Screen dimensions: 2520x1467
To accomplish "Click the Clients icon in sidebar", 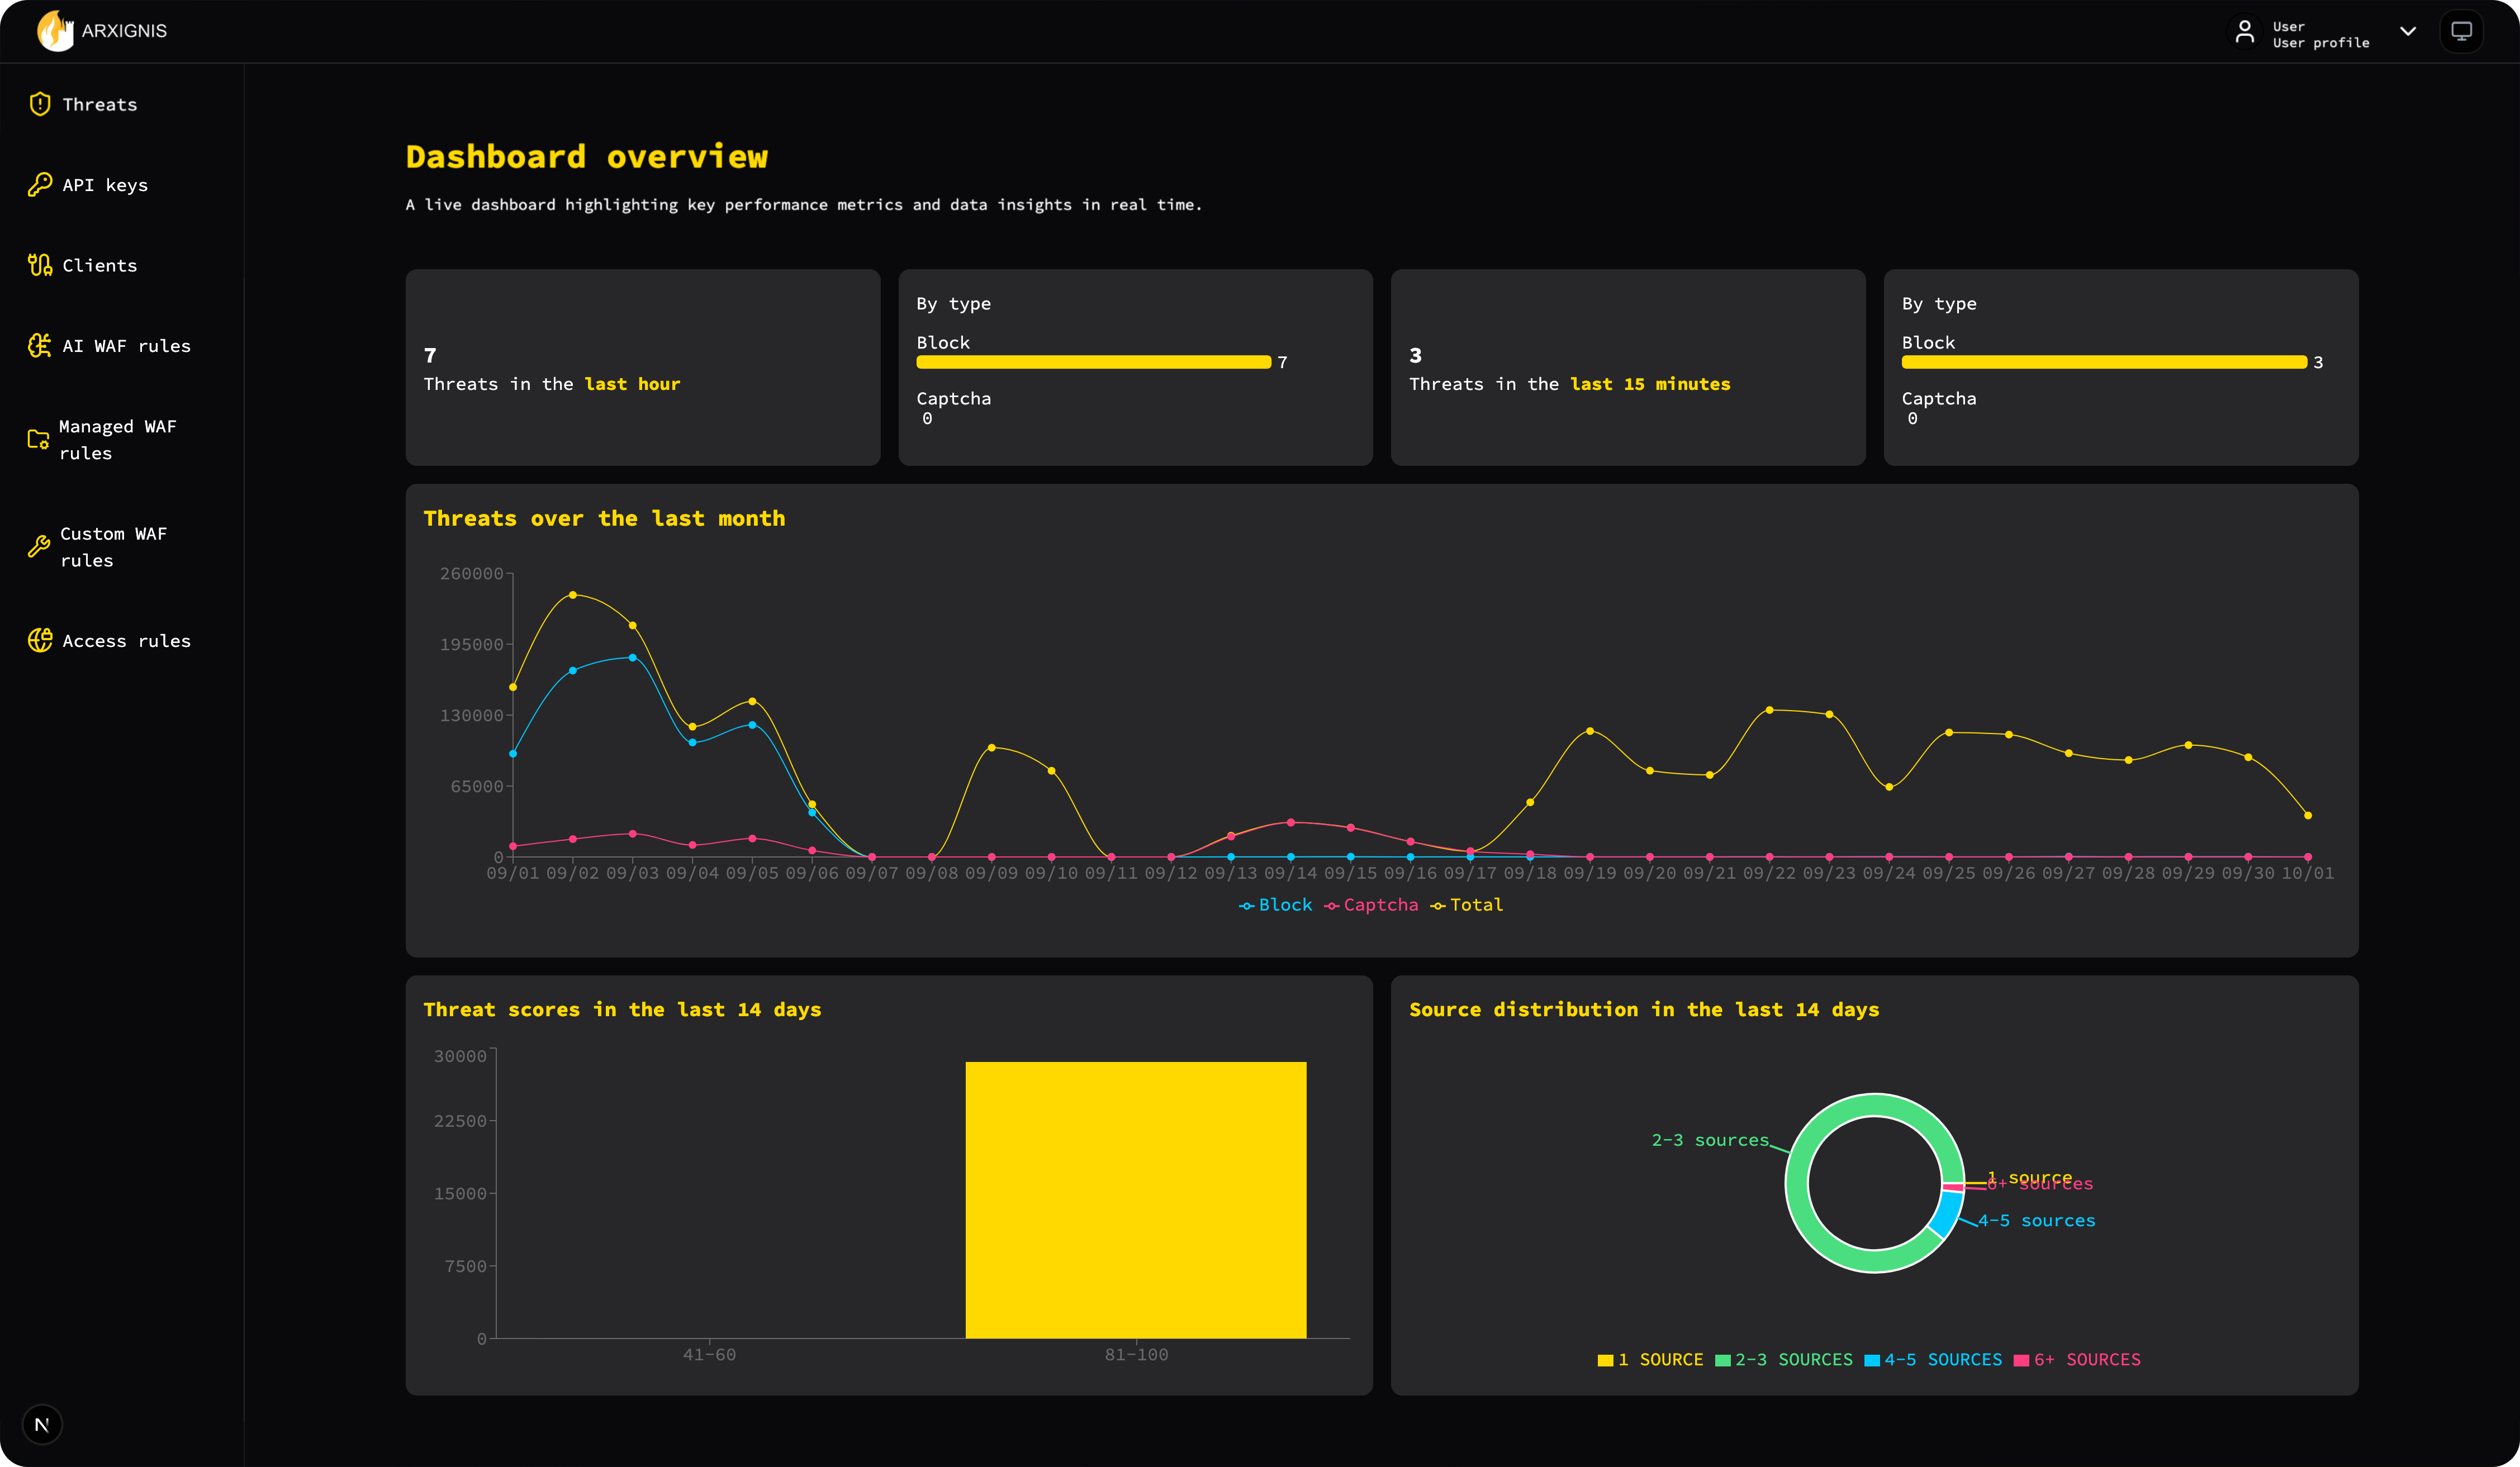I will click(40, 265).
